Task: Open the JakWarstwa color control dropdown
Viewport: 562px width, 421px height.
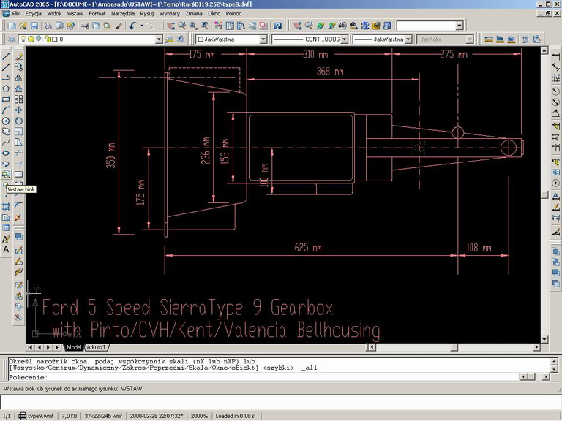Action: tap(263, 39)
